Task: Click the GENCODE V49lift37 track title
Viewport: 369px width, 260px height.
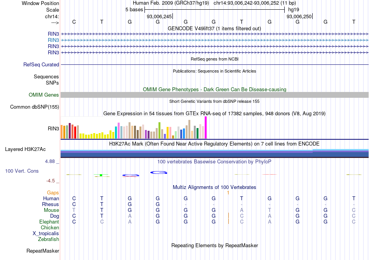Action: 214,29
